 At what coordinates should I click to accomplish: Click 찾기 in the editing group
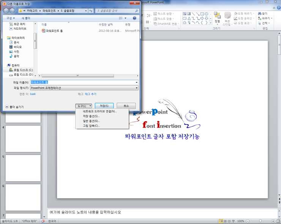[262, 14]
